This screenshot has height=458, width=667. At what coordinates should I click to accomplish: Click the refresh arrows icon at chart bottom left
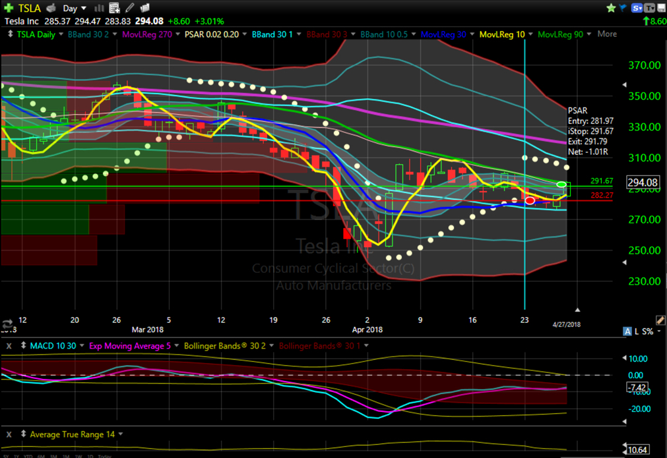tap(7, 325)
